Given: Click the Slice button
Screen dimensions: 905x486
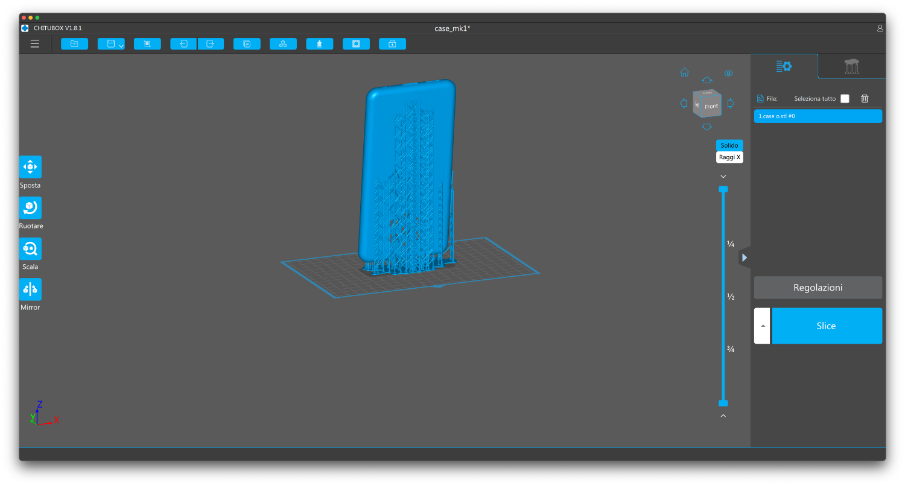Looking at the screenshot, I should pos(827,326).
